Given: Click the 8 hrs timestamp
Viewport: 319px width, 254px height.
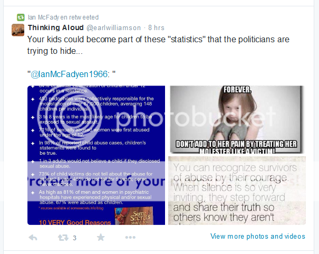Looking at the screenshot, I should coord(156,27).
